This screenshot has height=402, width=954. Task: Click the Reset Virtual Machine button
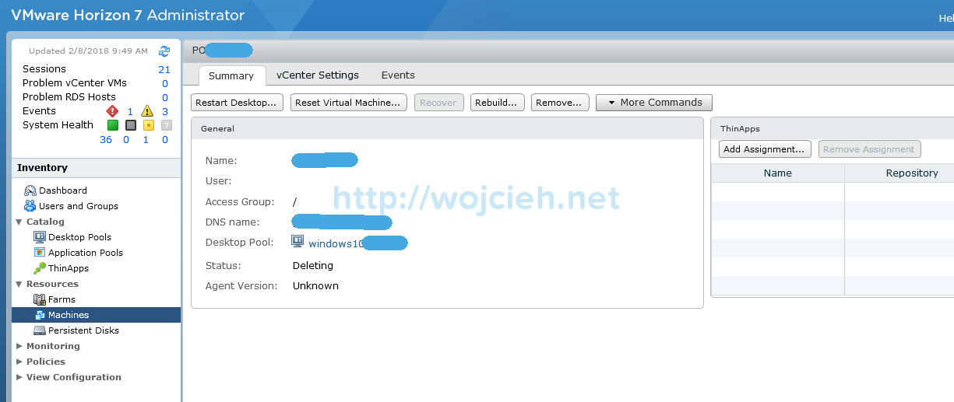tap(349, 103)
